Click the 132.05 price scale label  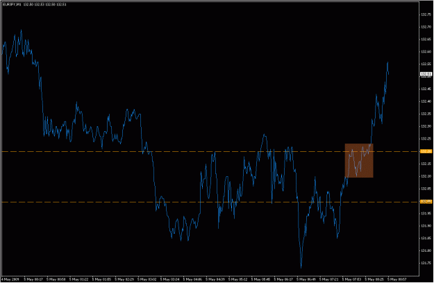pos(426,189)
